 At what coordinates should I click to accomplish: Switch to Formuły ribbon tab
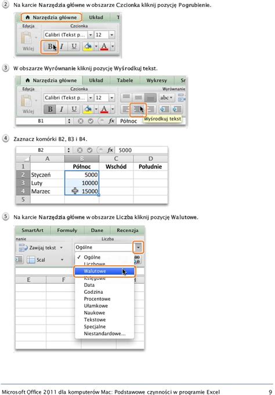(67, 230)
